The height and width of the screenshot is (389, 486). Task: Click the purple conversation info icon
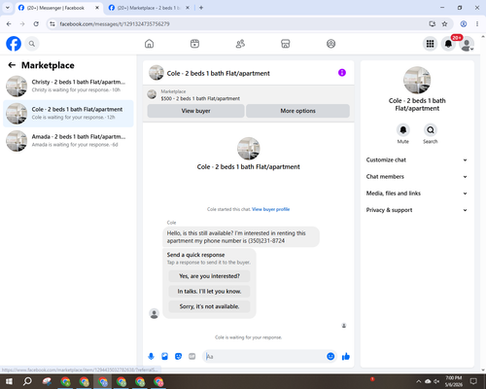pyautogui.click(x=342, y=73)
